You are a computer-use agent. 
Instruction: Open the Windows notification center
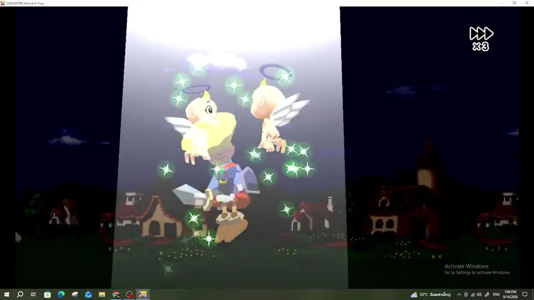[x=525, y=295]
